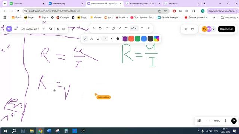Pick the frame tool
The image size is (239, 134).
[x=126, y=28]
